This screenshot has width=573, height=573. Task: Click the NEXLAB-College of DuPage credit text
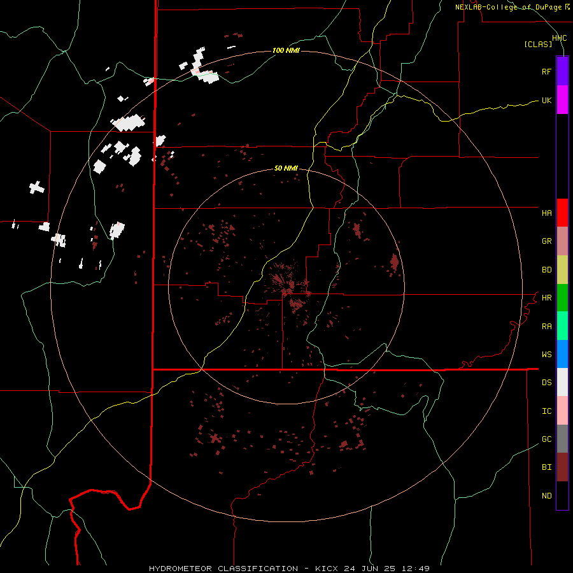click(508, 7)
